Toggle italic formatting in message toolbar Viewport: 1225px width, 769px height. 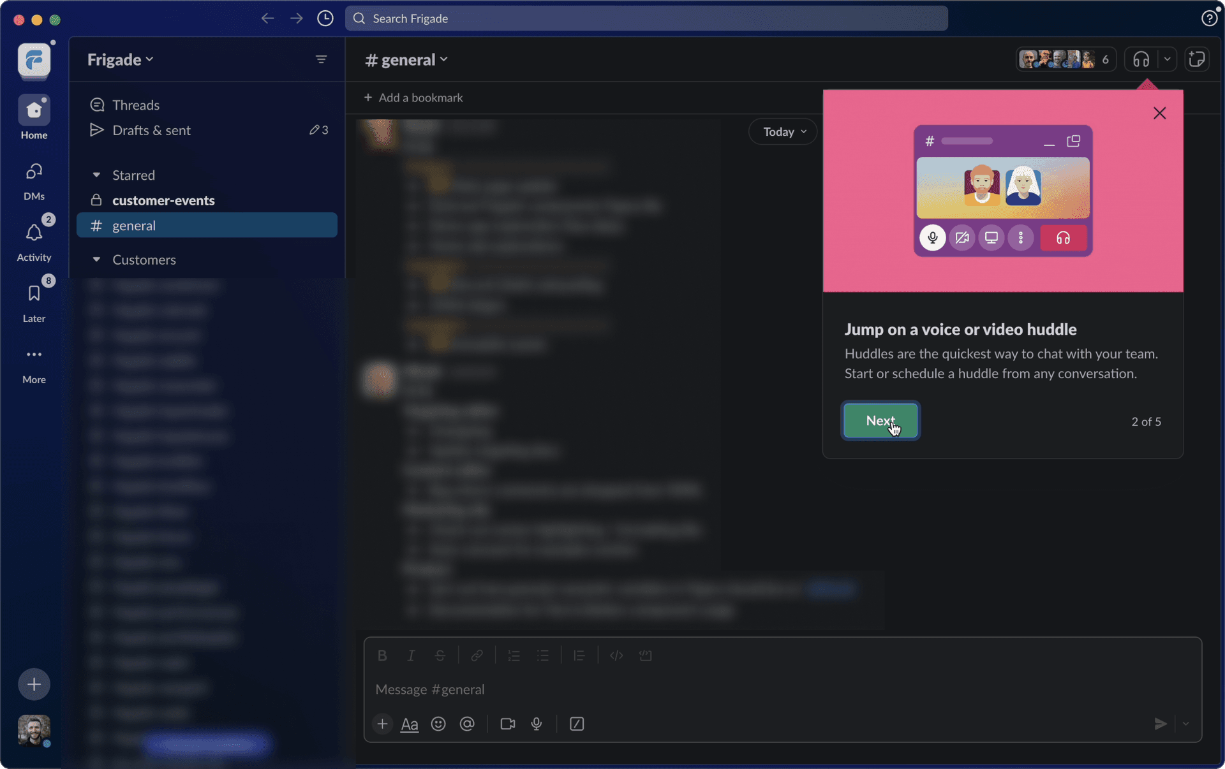tap(410, 655)
